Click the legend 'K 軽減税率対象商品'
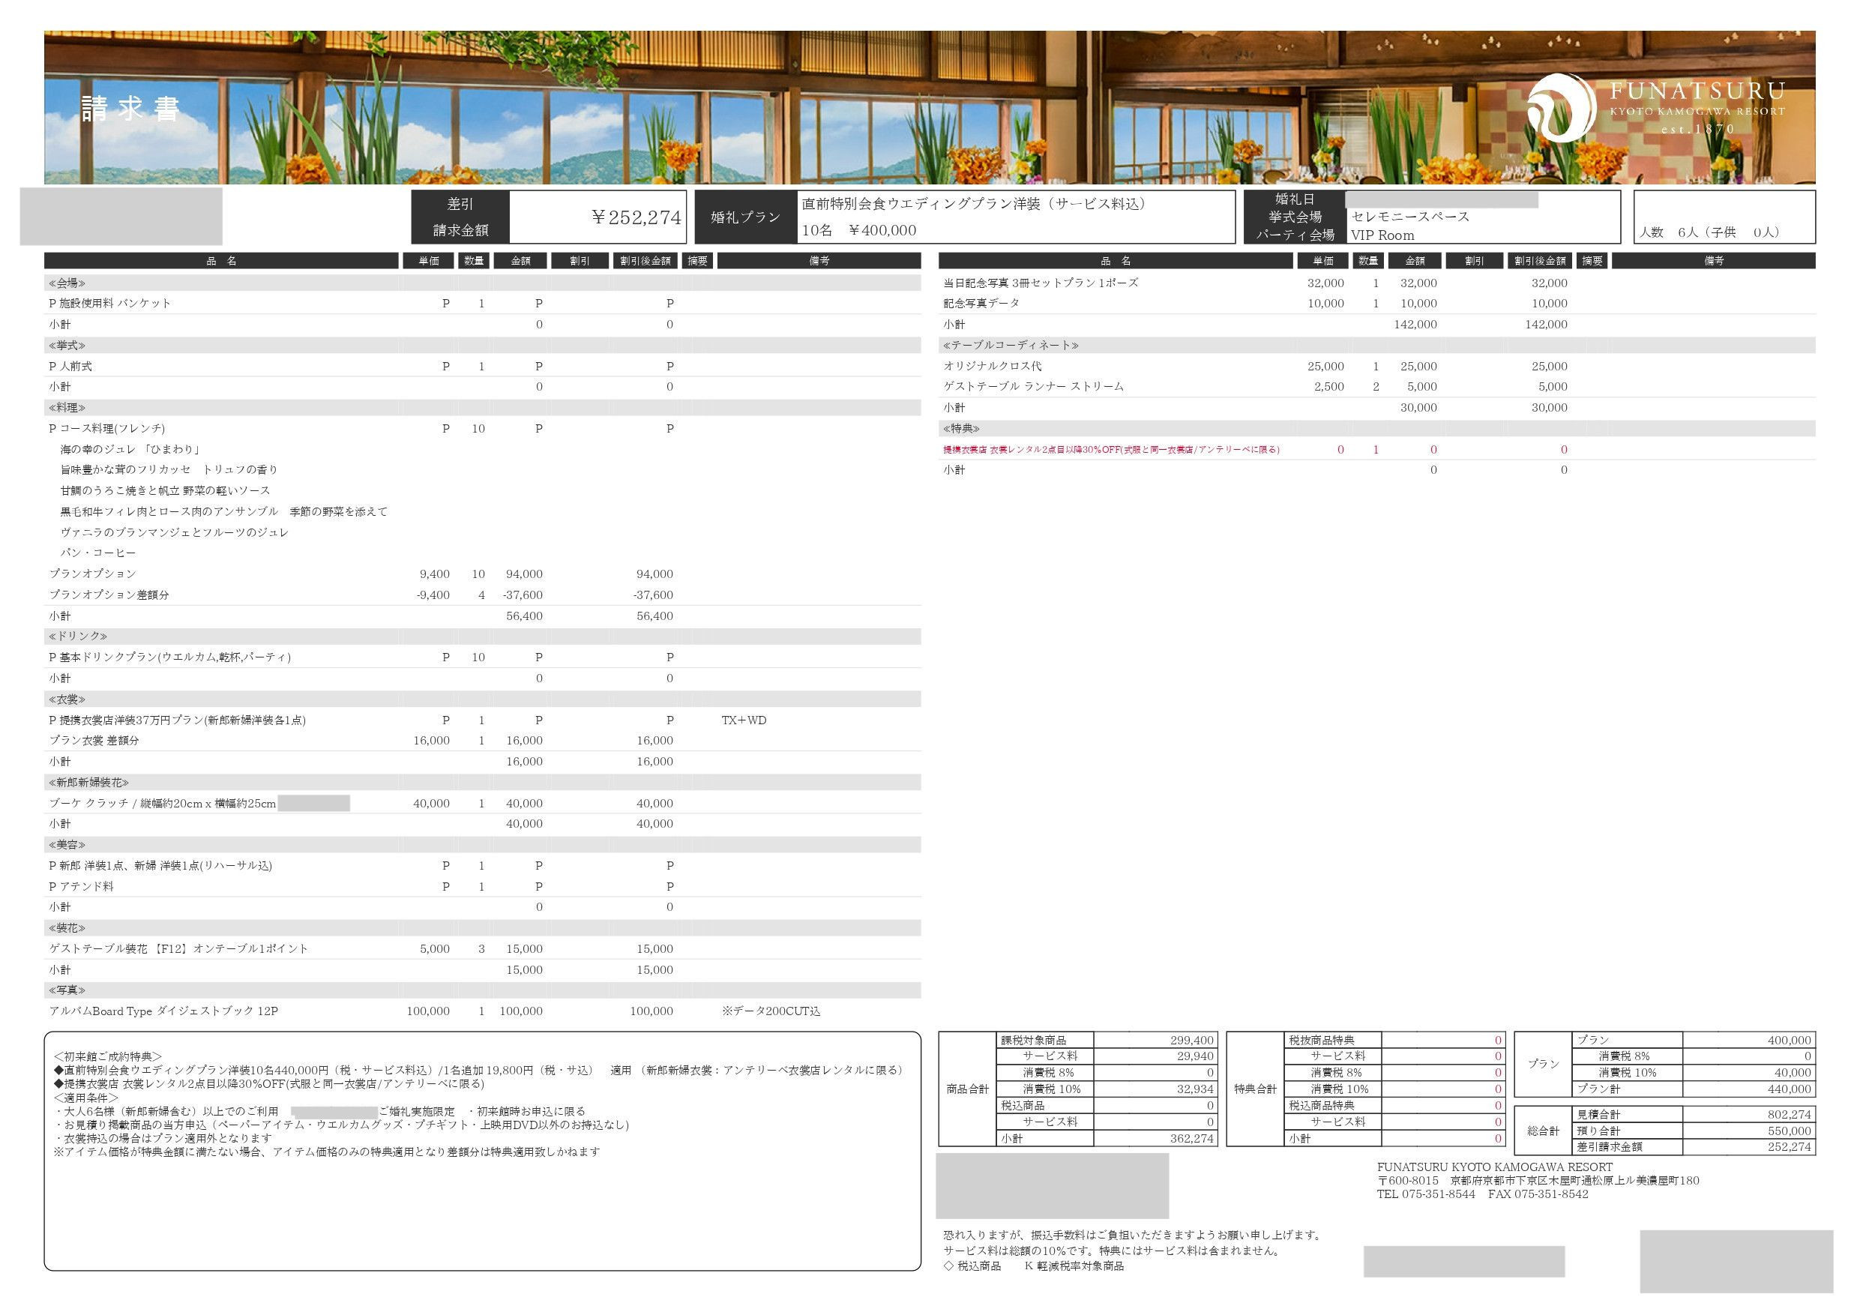The height and width of the screenshot is (1315, 1860). pyautogui.click(x=1074, y=1266)
